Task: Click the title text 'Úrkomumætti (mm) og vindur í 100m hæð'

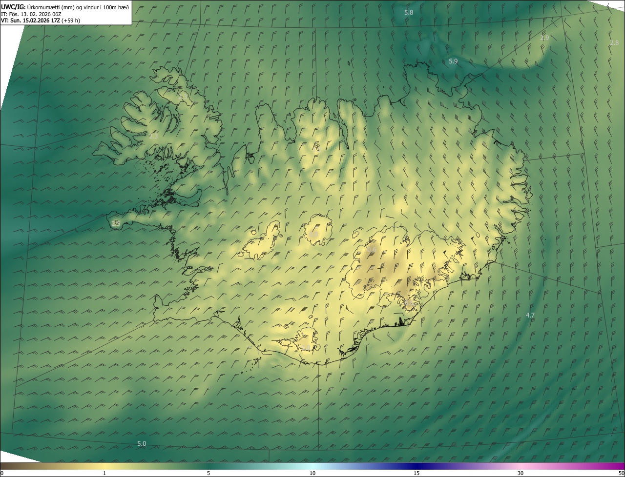Action: [x=77, y=6]
